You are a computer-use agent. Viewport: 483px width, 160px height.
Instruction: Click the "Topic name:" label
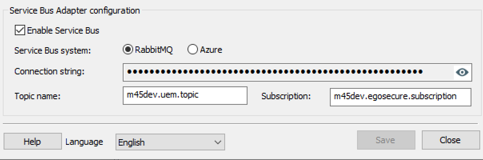click(x=37, y=96)
